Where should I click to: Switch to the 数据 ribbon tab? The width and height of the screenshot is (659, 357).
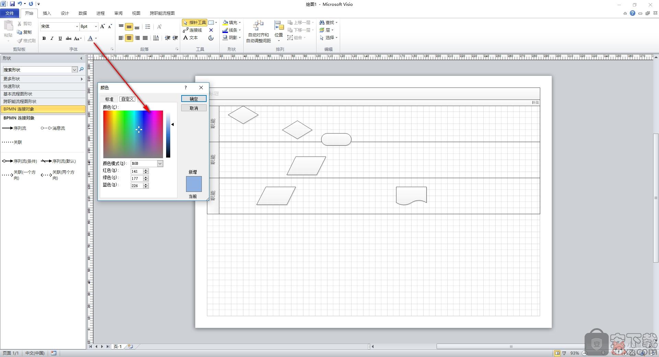coord(82,13)
